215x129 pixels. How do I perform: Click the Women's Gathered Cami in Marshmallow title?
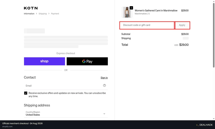(x=156, y=11)
